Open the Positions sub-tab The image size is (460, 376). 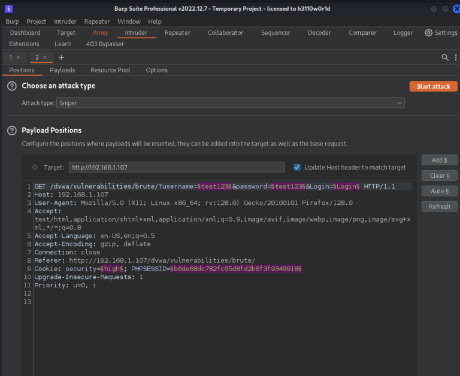(x=22, y=70)
